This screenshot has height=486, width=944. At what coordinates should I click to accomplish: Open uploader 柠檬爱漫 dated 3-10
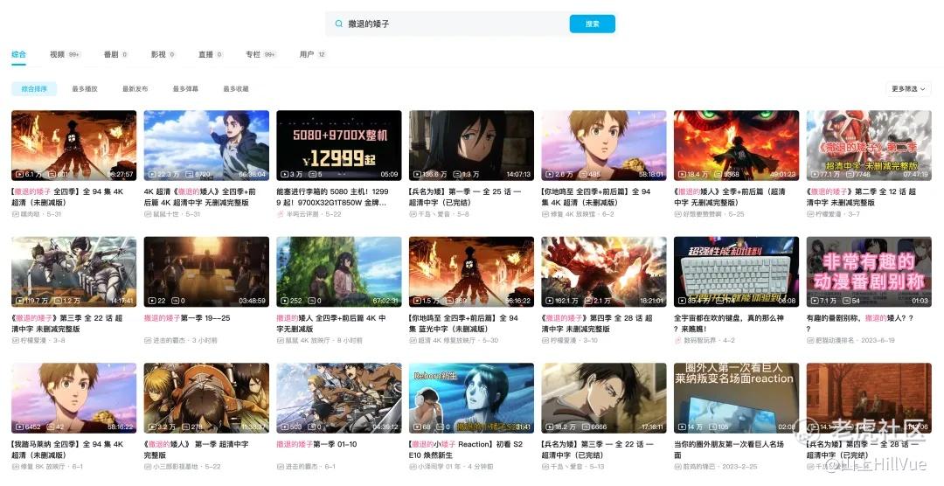click(x=566, y=340)
